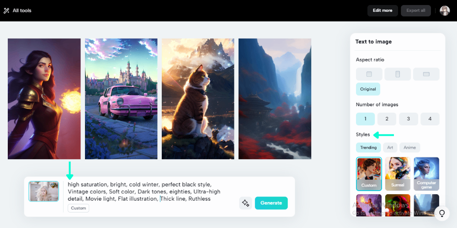Viewport: 457px width, 228px height.
Task: Select the square aspect ratio icon
Action: [x=369, y=74]
